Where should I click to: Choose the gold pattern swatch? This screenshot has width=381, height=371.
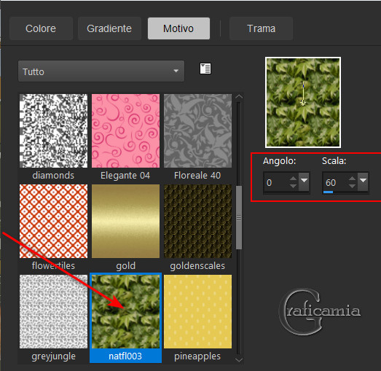[x=125, y=222]
